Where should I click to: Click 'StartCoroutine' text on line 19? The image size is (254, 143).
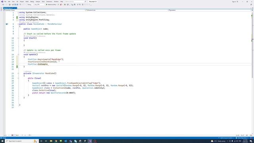pyautogui.click(x=35, y=62)
